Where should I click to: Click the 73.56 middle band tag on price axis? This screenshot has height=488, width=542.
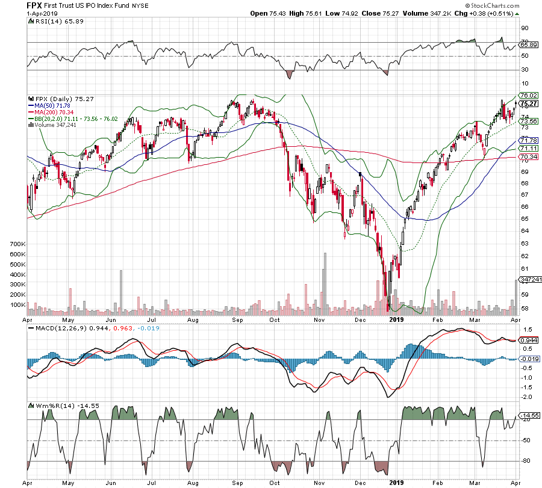coord(529,121)
